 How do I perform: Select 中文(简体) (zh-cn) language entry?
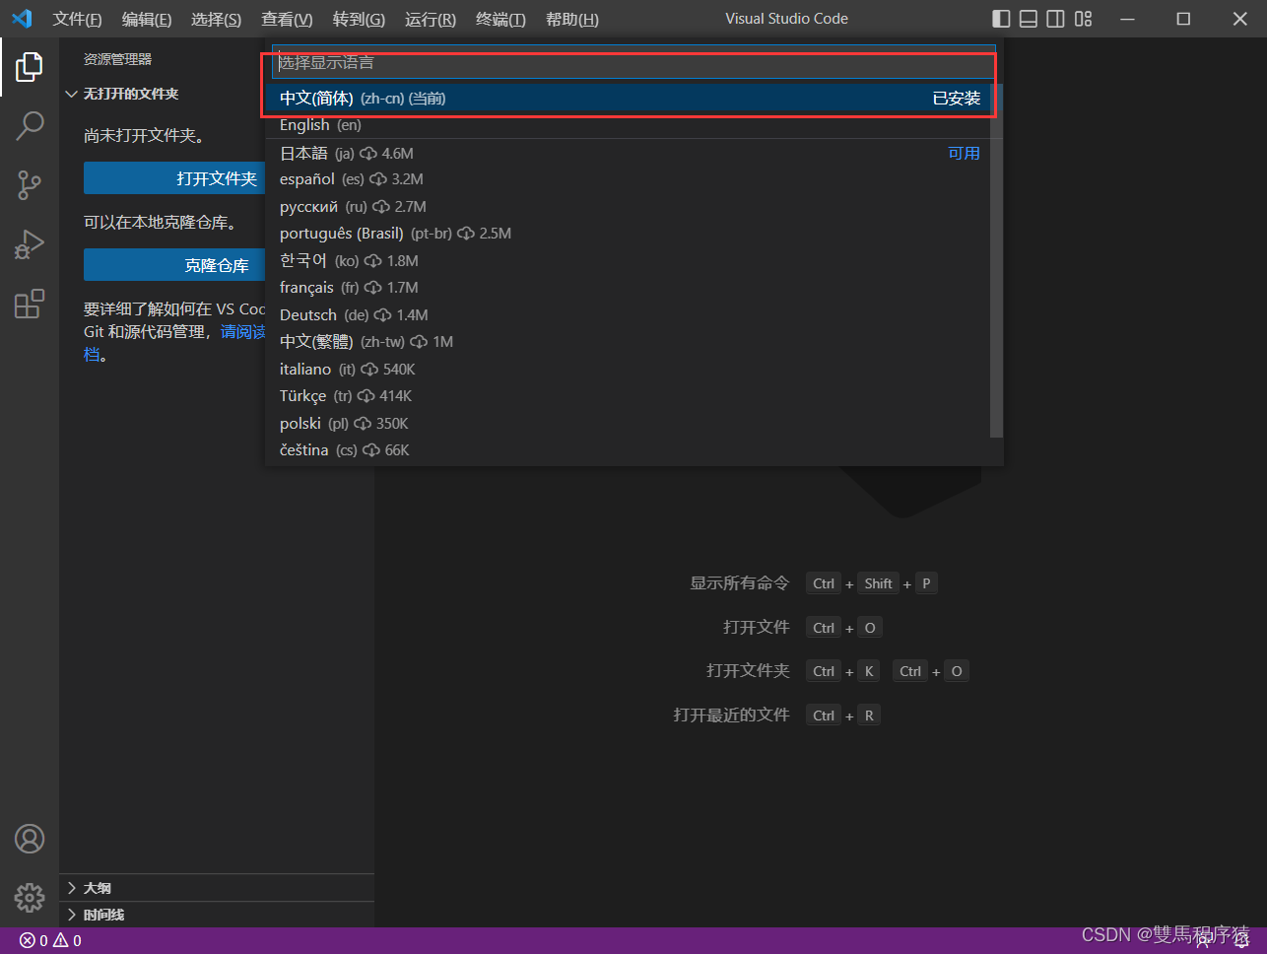click(x=630, y=98)
